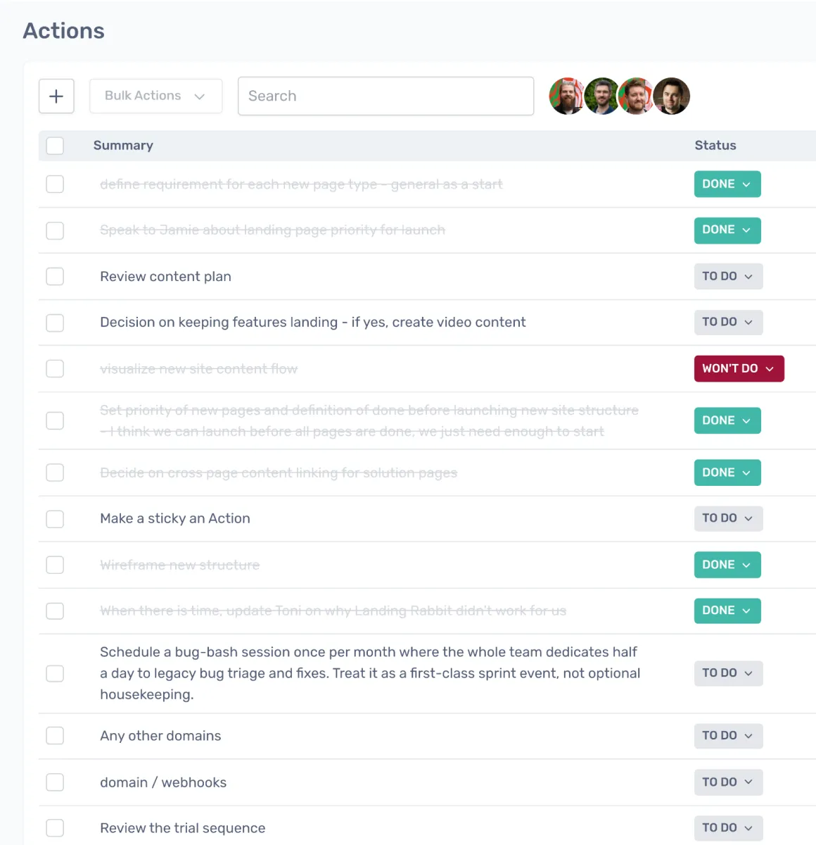
Task: Open the bug-bash session action text
Action: (x=369, y=673)
